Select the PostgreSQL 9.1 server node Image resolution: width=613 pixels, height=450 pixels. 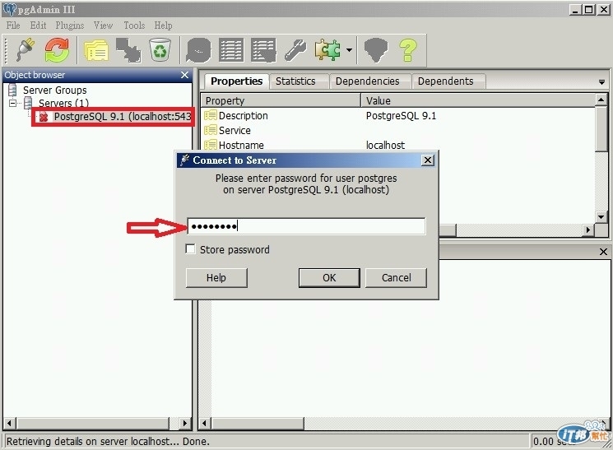click(123, 117)
